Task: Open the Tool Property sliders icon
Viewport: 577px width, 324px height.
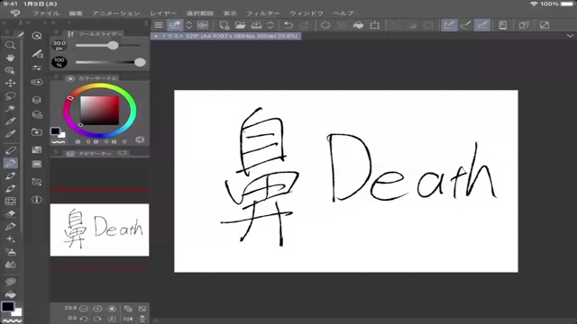Action: tap(36, 68)
